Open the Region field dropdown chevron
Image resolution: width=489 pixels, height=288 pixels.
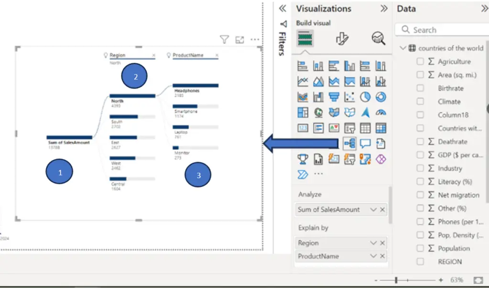373,243
